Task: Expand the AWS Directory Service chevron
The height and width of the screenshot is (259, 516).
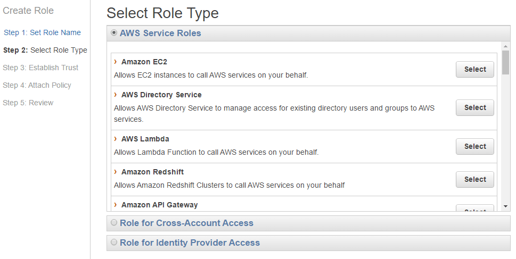Action: point(116,95)
